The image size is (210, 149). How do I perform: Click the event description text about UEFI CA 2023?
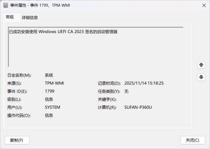pyautogui.click(x=63, y=32)
